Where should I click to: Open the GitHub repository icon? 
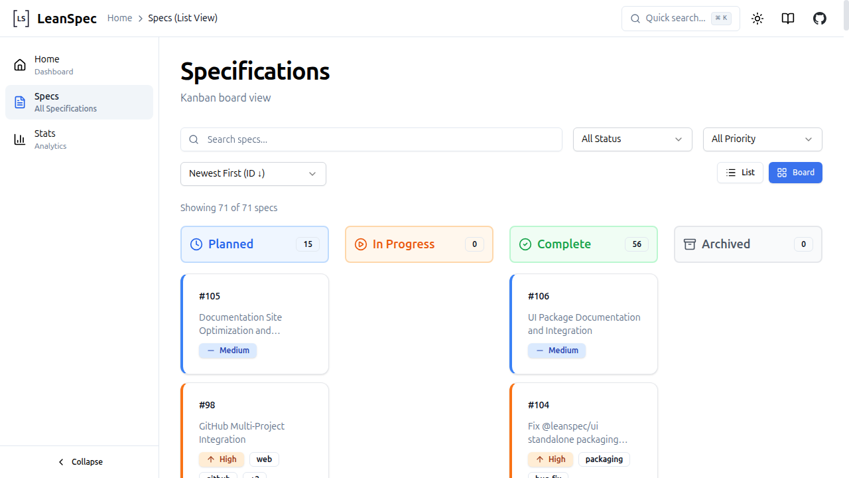pos(820,18)
